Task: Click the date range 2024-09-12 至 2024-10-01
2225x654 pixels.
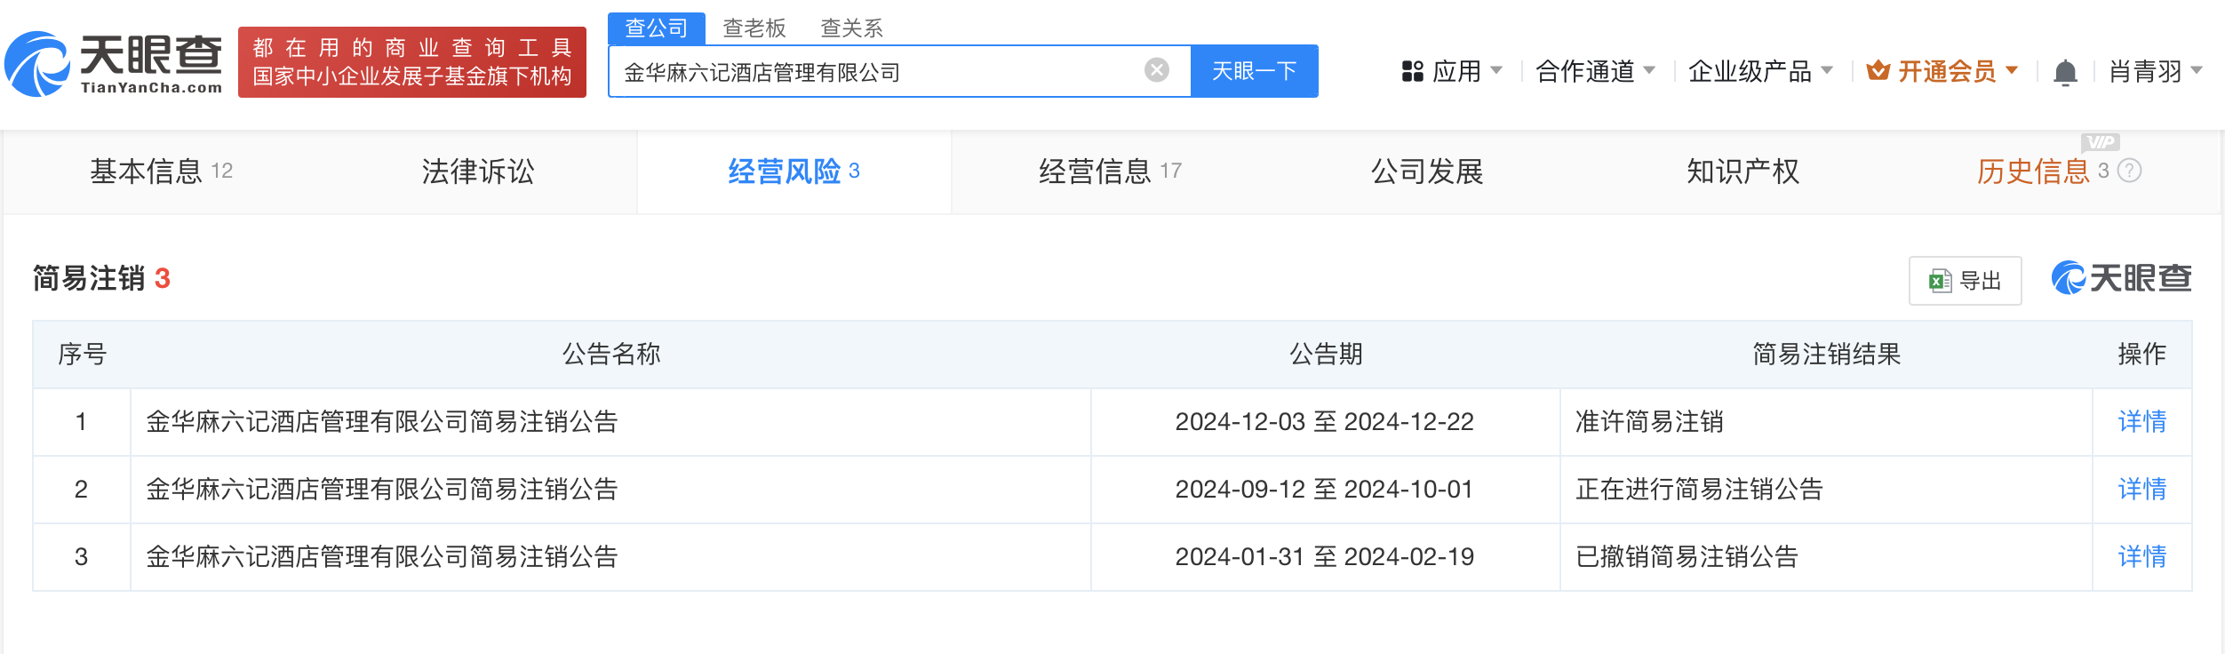Action: tap(1324, 489)
